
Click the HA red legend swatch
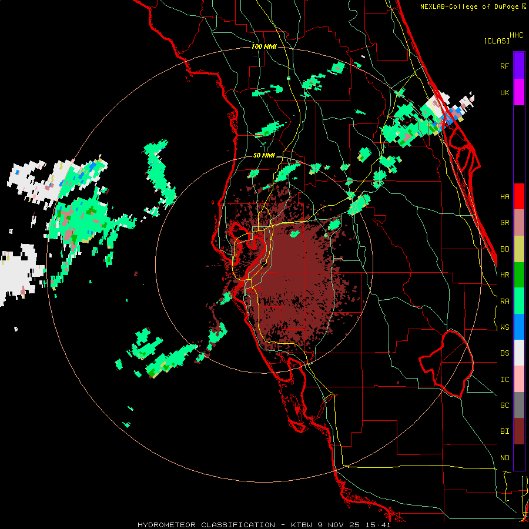pyautogui.click(x=519, y=196)
